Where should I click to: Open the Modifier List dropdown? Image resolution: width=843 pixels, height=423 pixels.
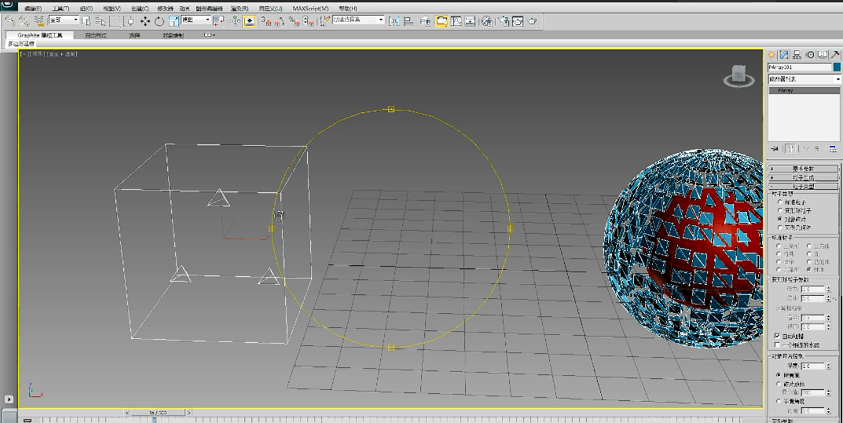[804, 79]
